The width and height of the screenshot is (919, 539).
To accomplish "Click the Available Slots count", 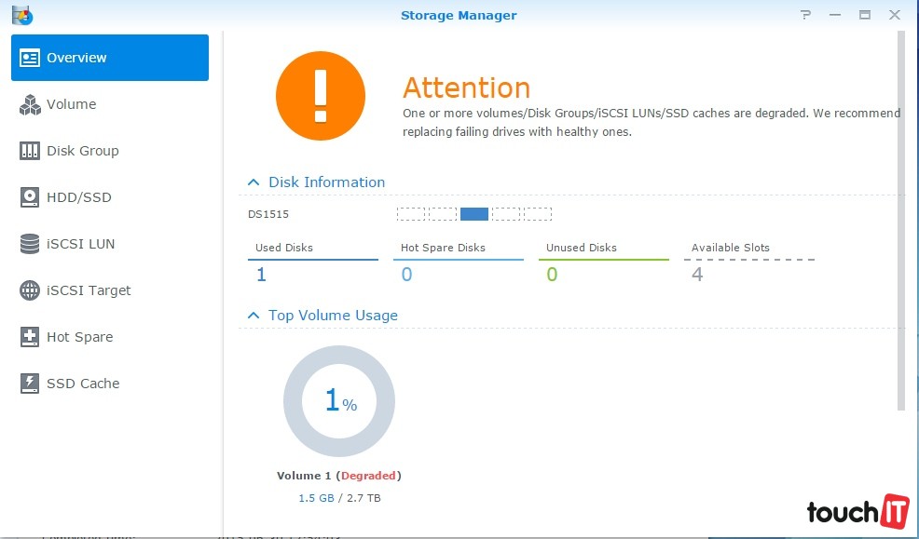I will coord(697,275).
